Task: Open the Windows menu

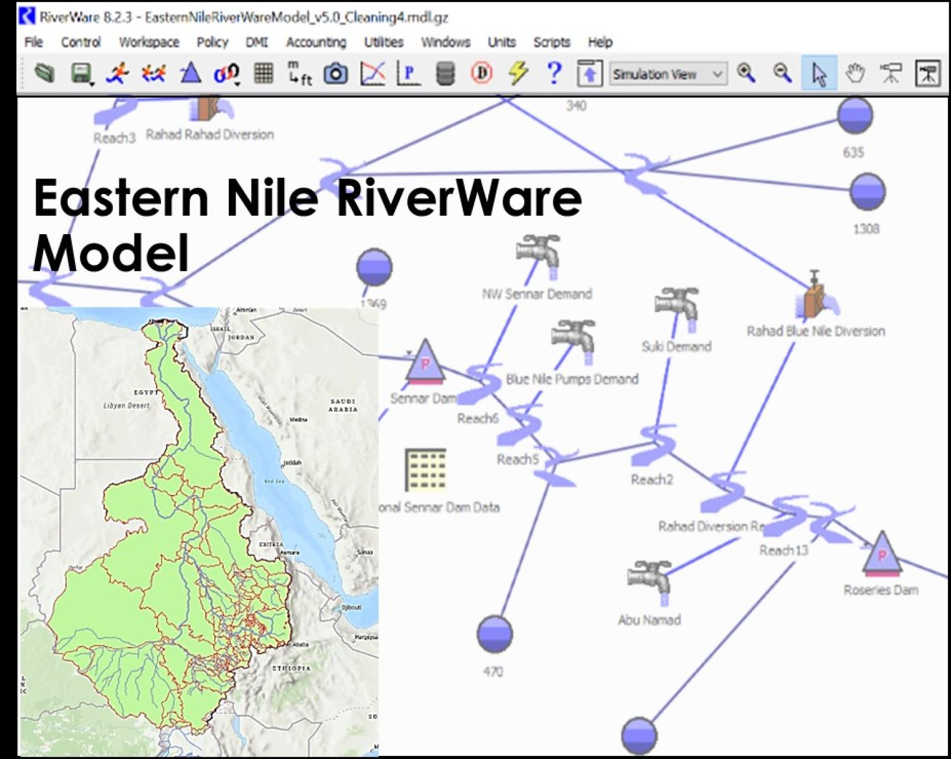Action: coord(446,42)
